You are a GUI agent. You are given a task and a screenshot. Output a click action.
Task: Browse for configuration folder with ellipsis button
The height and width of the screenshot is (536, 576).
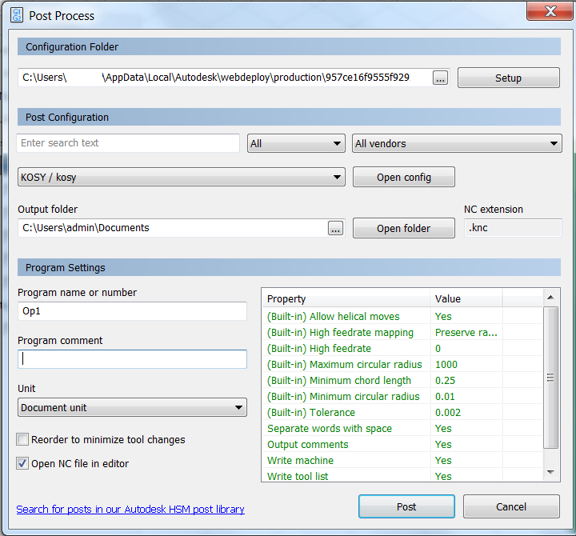[x=441, y=78]
